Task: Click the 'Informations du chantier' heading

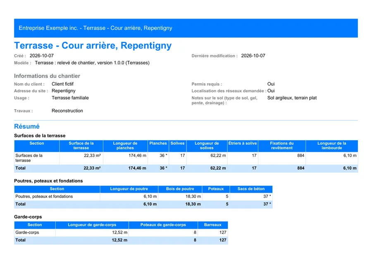Action: pyautogui.click(x=47, y=76)
